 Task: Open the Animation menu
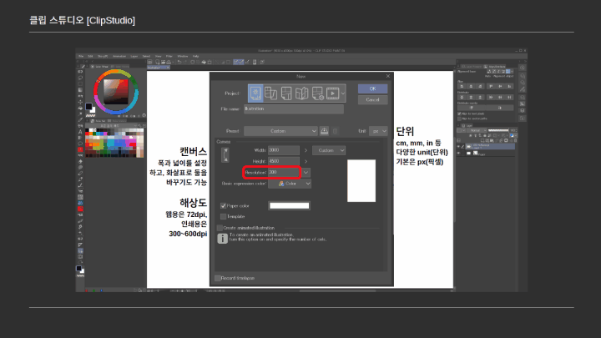[119, 57]
